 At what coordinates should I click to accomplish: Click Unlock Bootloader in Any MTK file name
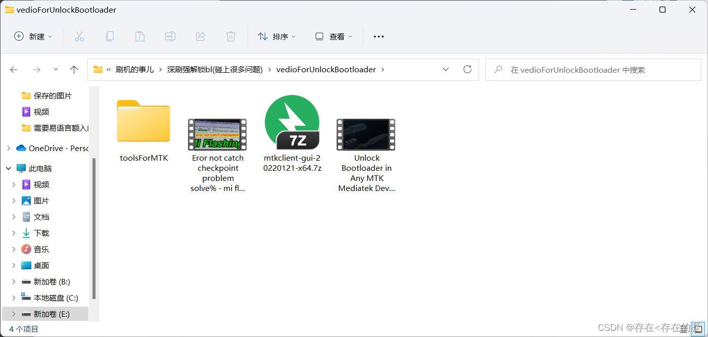point(366,173)
